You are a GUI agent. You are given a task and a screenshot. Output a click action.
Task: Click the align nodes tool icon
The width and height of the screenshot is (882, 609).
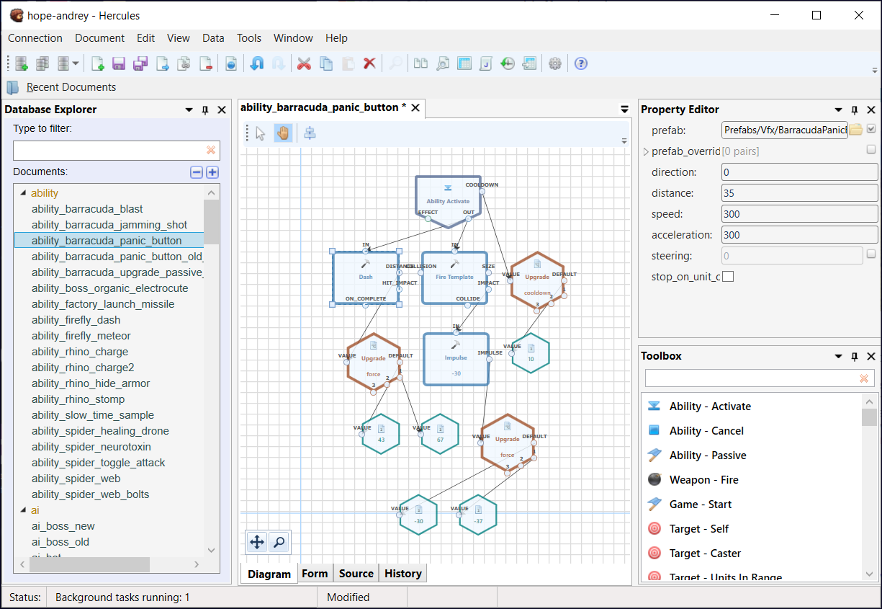[310, 133]
